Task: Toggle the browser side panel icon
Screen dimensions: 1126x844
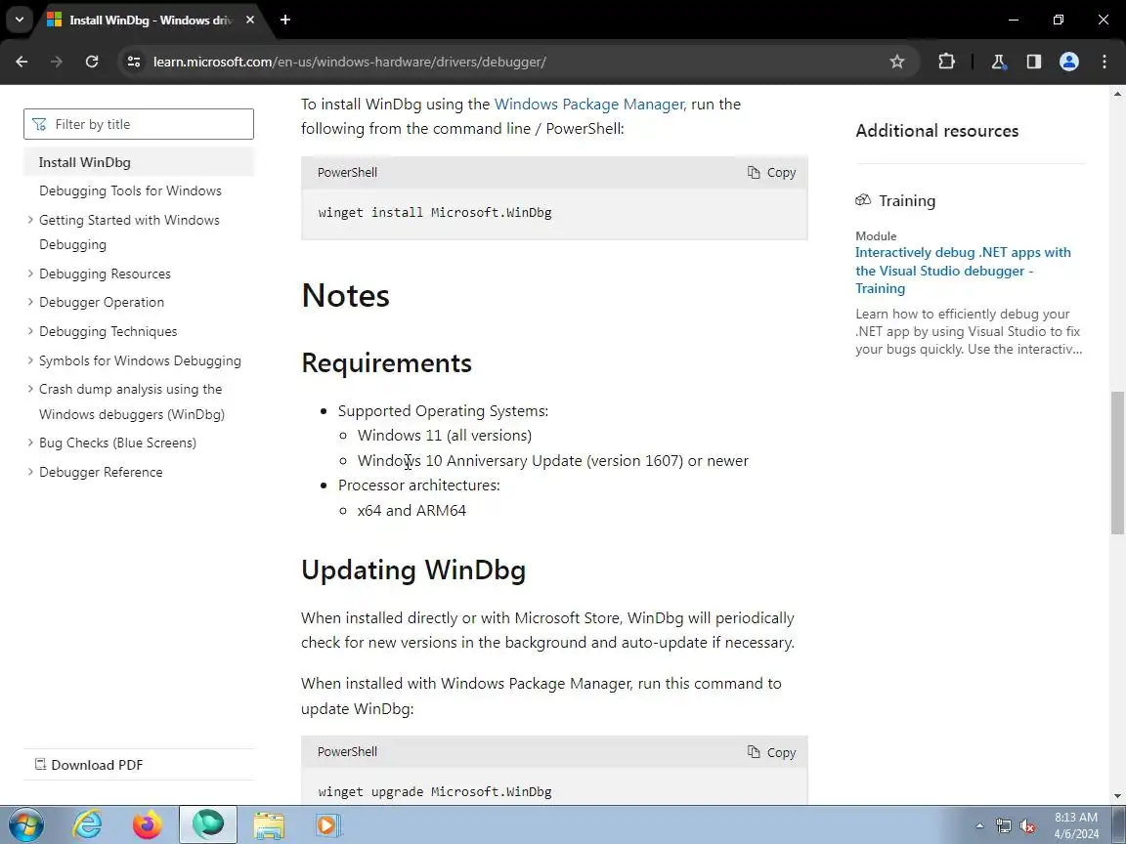Action: pos(1033,62)
